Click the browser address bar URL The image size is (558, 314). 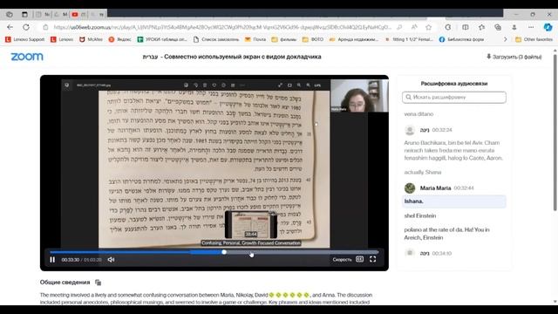[x=223, y=27]
